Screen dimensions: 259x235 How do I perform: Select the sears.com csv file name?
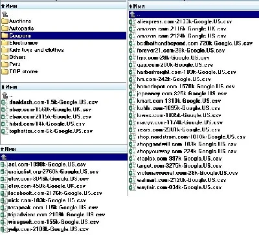(179, 129)
